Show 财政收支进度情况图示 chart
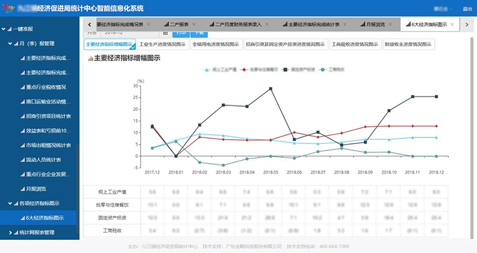 (x=408, y=45)
